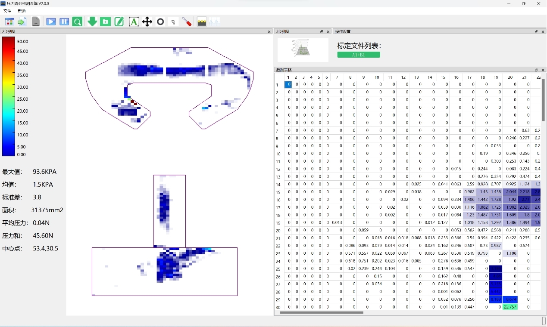Viewport: 547px width, 327px height.
Task: Click the green edit pencil icon
Action: [119, 22]
